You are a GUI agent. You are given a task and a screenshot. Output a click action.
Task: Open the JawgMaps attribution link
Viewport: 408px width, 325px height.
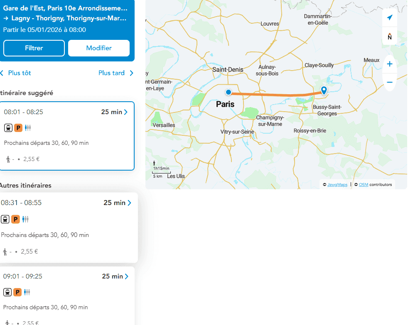337,185
